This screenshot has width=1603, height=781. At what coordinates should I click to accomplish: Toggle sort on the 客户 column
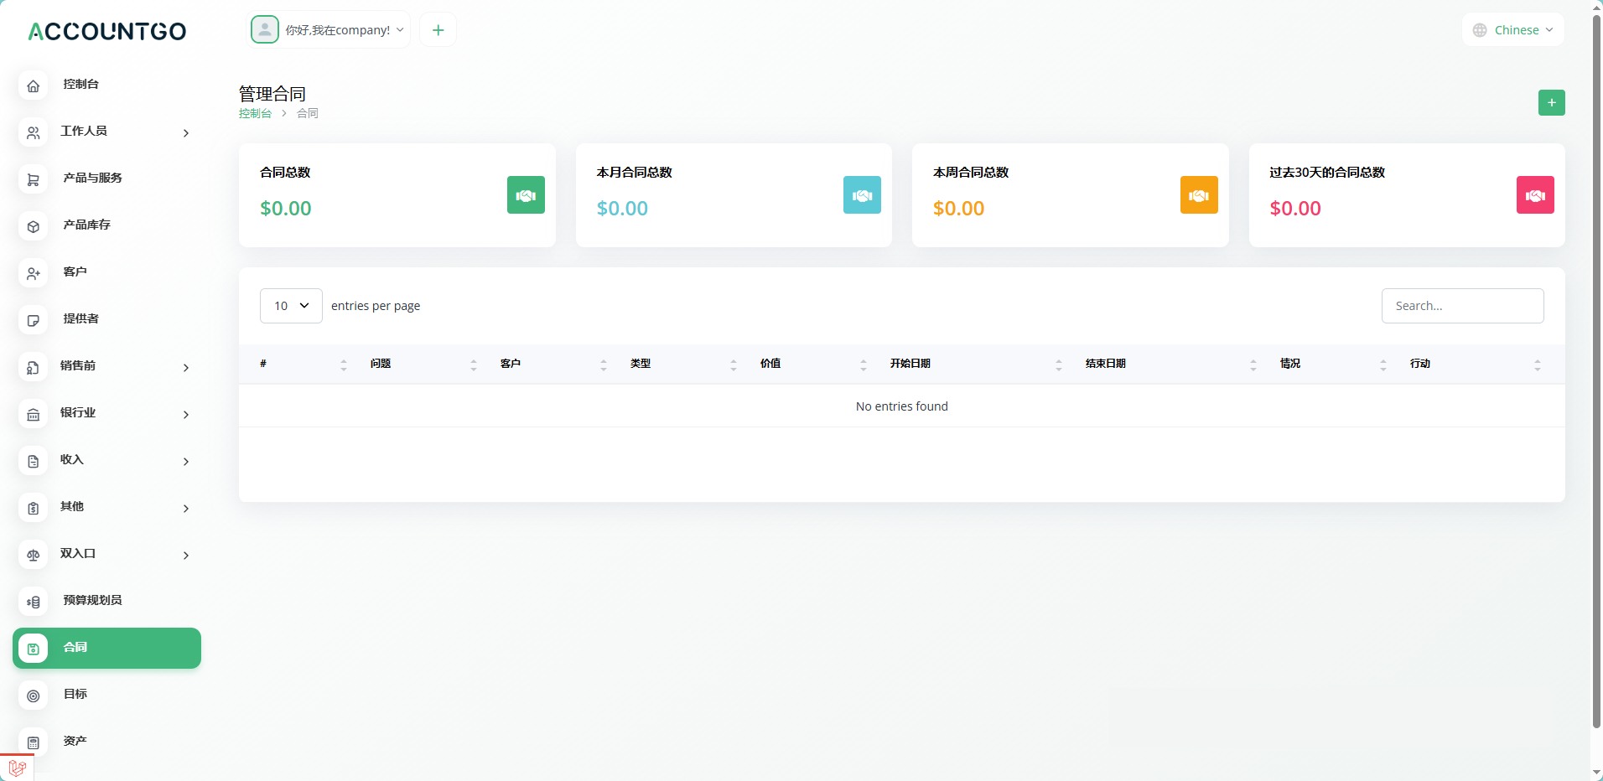point(604,364)
